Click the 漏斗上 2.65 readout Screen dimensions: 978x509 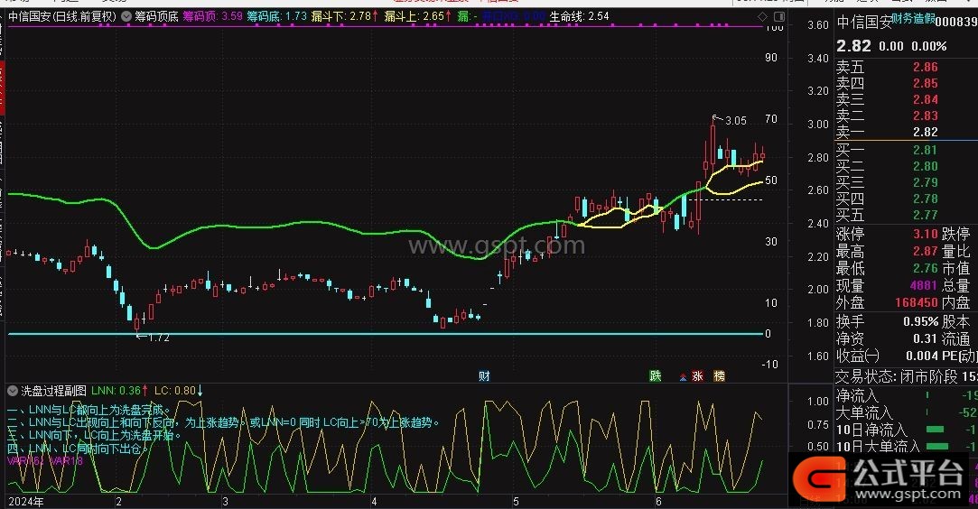tap(418, 16)
